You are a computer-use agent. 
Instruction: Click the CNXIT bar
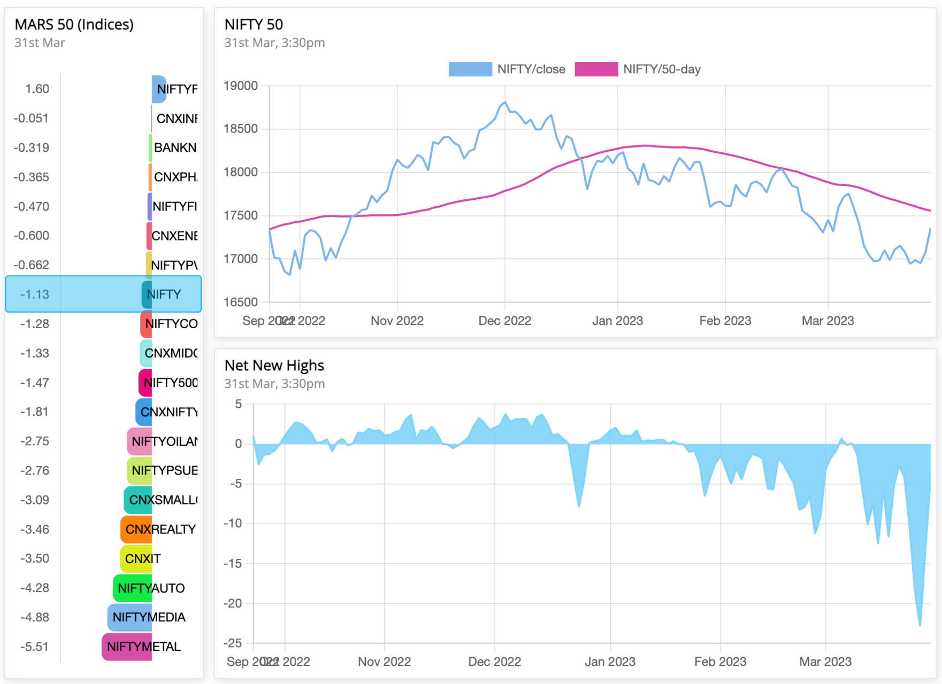click(x=136, y=558)
